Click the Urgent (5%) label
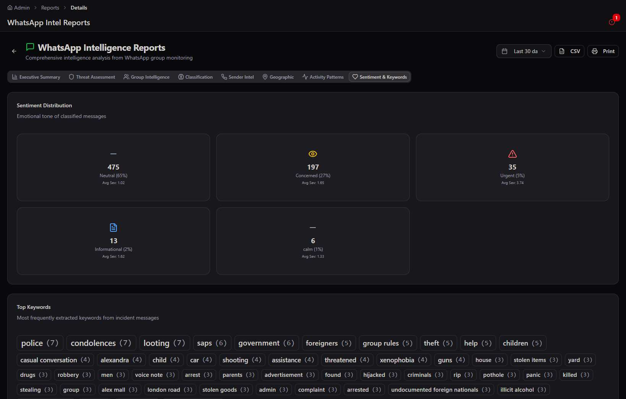The height and width of the screenshot is (399, 626). coord(513,176)
